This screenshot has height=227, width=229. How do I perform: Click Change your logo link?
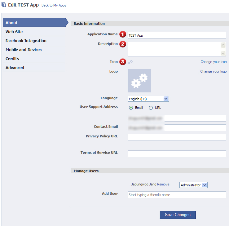point(214,71)
